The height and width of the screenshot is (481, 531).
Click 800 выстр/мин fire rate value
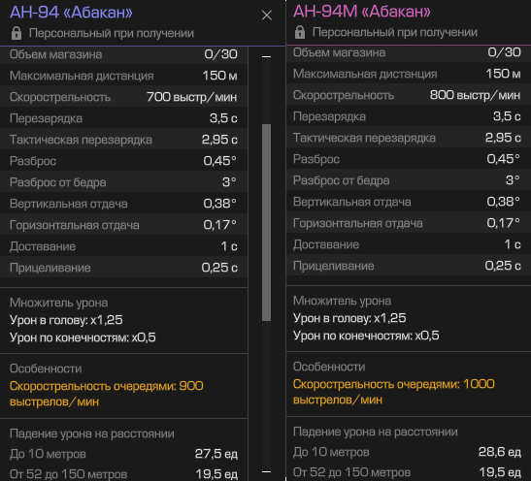coord(475,95)
